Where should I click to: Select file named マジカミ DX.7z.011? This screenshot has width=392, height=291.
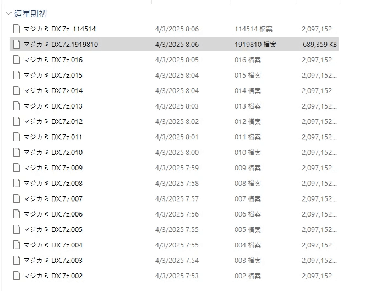pos(53,137)
